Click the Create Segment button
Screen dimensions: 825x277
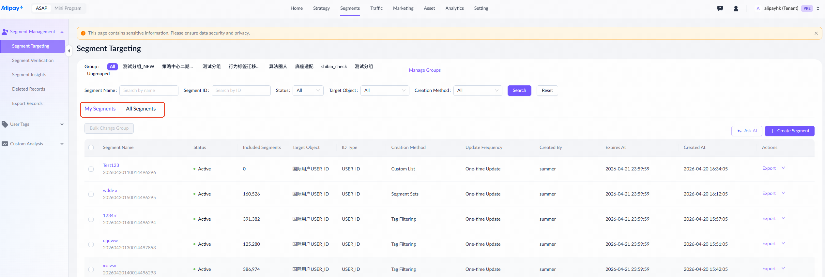789,131
